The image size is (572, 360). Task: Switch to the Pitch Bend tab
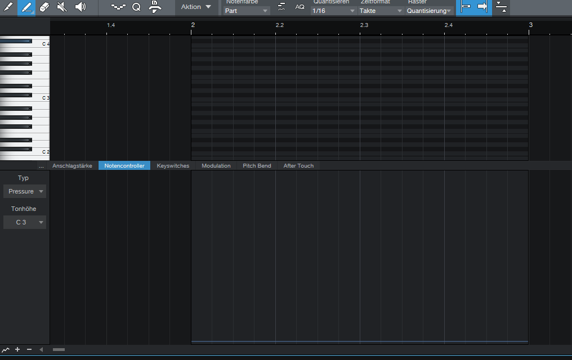[x=257, y=166]
